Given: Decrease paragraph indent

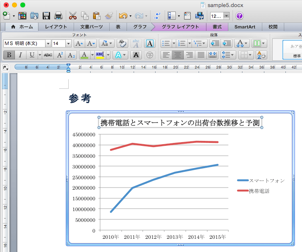Looking at the screenshot, I should pos(215,43).
